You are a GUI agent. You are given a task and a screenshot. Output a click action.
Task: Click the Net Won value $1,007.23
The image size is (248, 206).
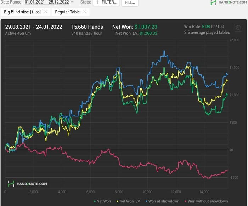[x=146, y=27]
